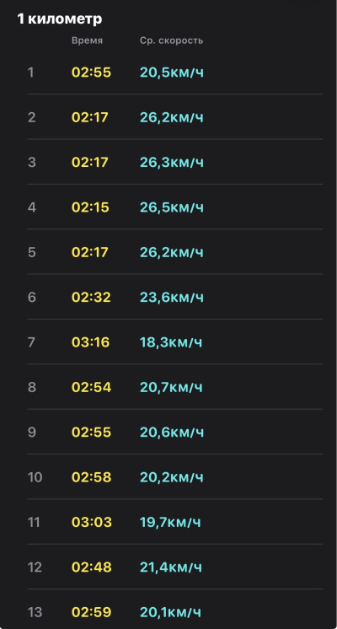The height and width of the screenshot is (629, 337).
Task: Select the 1 километр section heading
Action: 59,19
